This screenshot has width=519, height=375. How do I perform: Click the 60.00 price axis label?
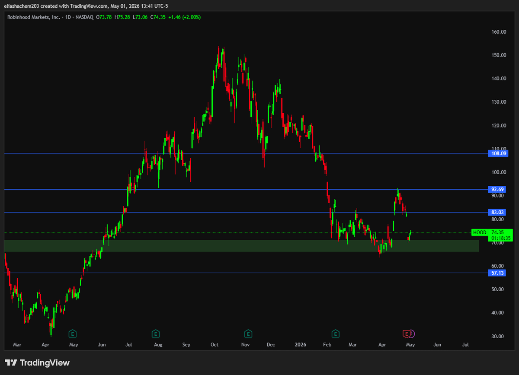tap(497, 266)
